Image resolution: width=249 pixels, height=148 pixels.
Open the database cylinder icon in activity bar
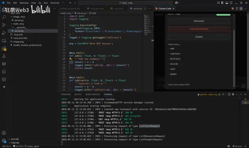pos(4,72)
